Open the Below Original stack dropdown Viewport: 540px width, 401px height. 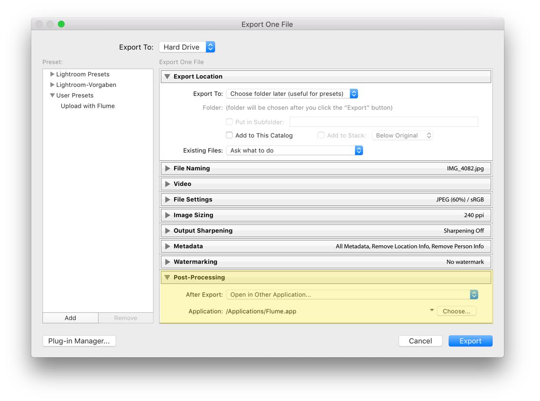click(402, 135)
